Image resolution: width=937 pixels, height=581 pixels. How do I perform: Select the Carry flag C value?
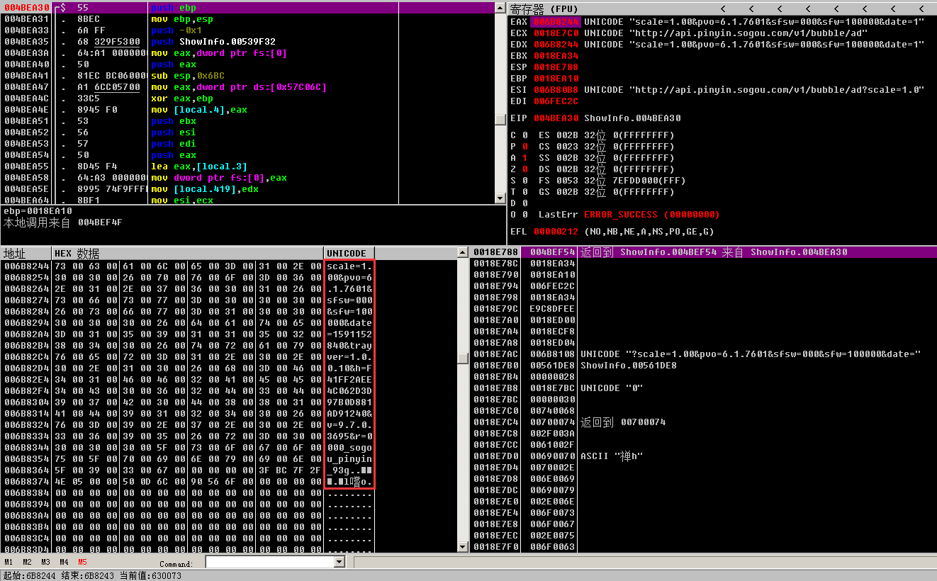[524, 135]
